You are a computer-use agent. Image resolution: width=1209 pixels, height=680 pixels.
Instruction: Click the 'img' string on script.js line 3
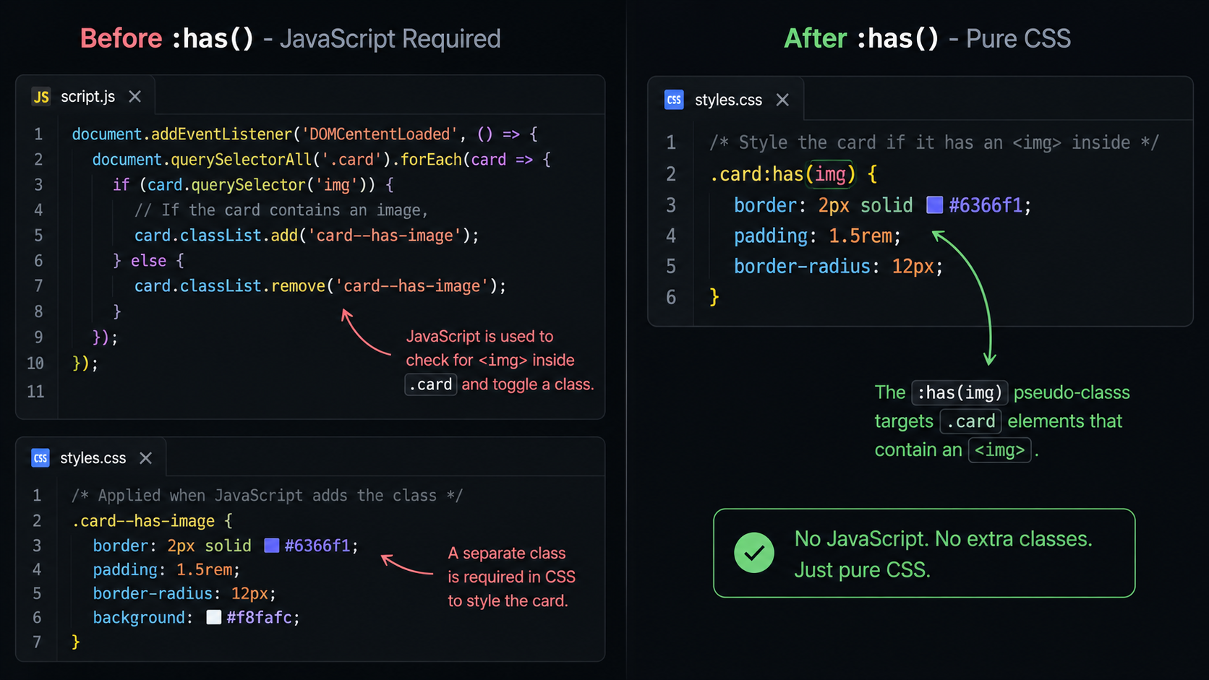(x=336, y=185)
